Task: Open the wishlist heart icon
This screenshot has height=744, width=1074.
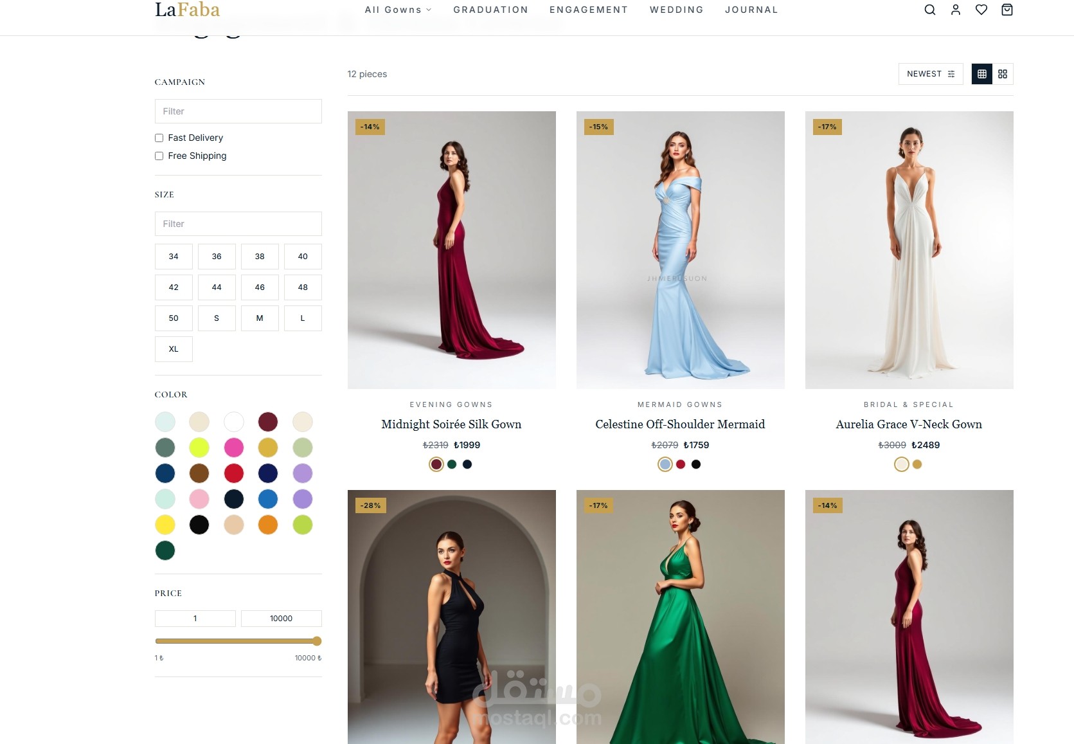Action: click(981, 10)
